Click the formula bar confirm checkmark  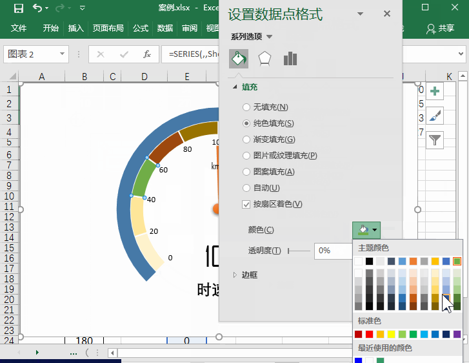coord(123,54)
